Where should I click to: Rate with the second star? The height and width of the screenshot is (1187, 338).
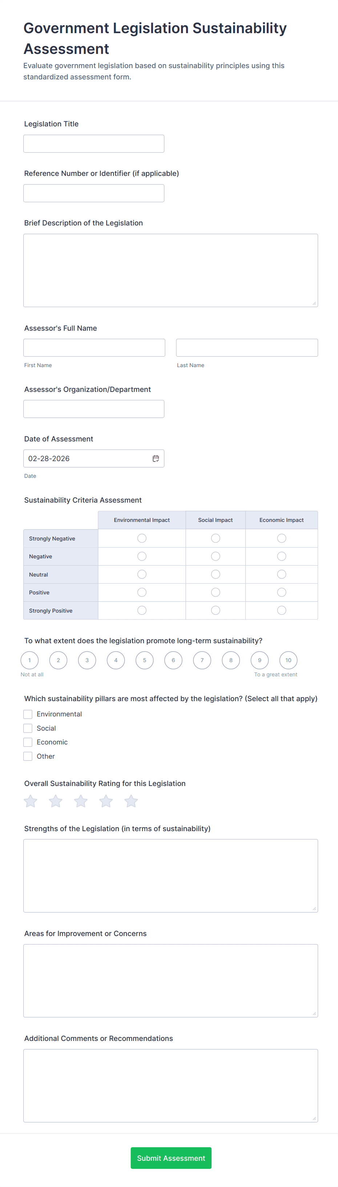click(x=56, y=801)
